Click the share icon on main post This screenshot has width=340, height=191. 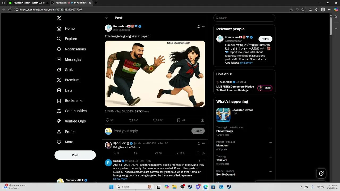click(202, 120)
